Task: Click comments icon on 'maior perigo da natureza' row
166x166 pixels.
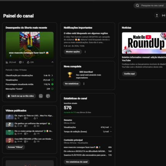Action: [25, 134]
